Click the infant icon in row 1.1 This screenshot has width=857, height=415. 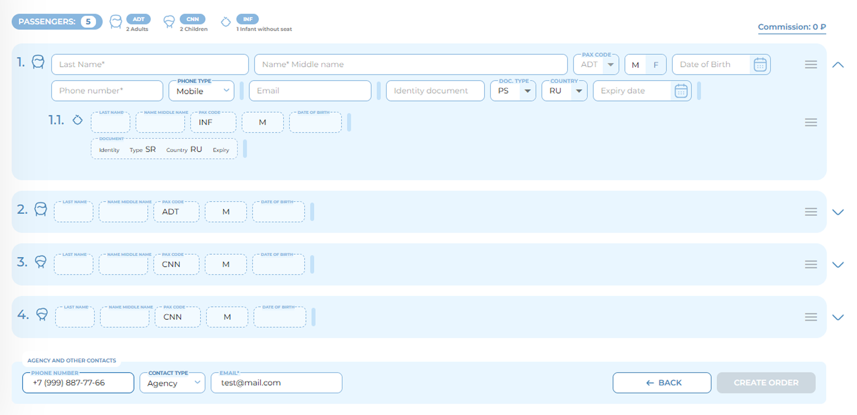pyautogui.click(x=77, y=120)
